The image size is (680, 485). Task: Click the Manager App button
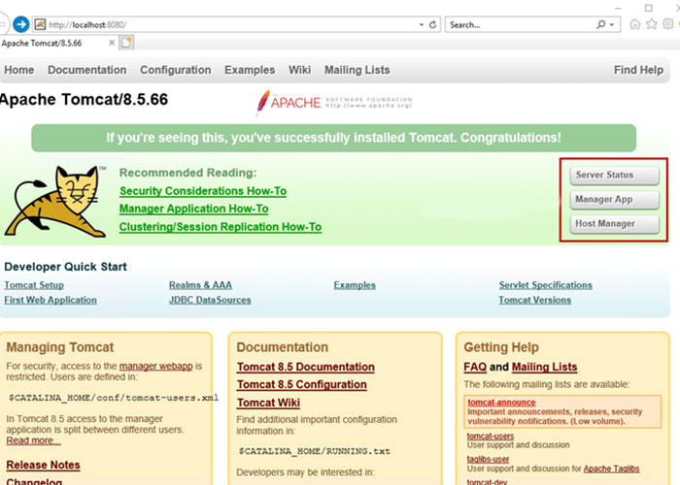(x=615, y=200)
